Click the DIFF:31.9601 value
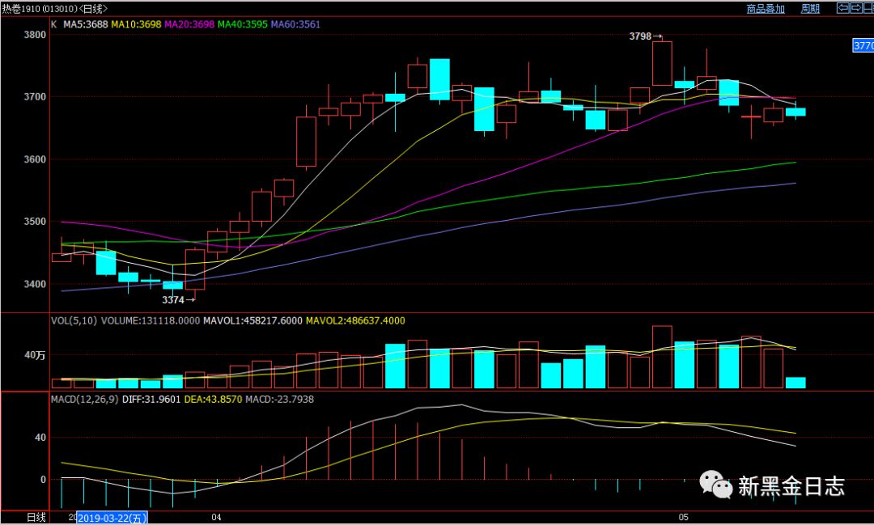Image resolution: width=874 pixels, height=525 pixels. point(151,400)
